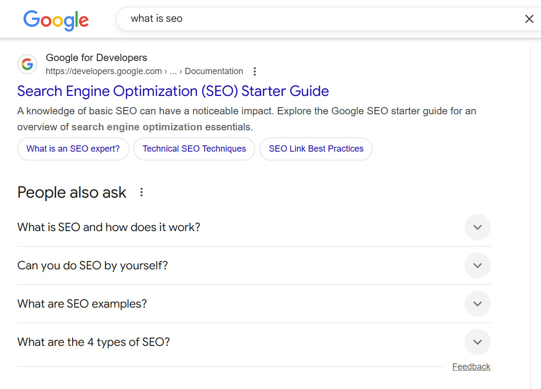Image resolution: width=541 pixels, height=389 pixels.
Task: Open the three-dot options beside the result URL
Action: pyautogui.click(x=255, y=71)
